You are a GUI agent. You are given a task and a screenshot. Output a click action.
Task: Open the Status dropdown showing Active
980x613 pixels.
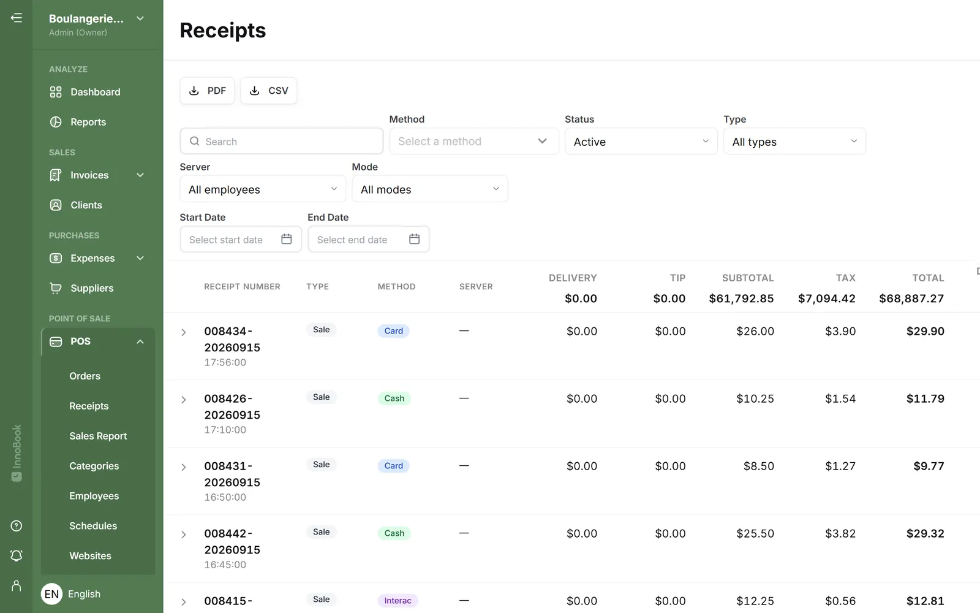coord(641,142)
